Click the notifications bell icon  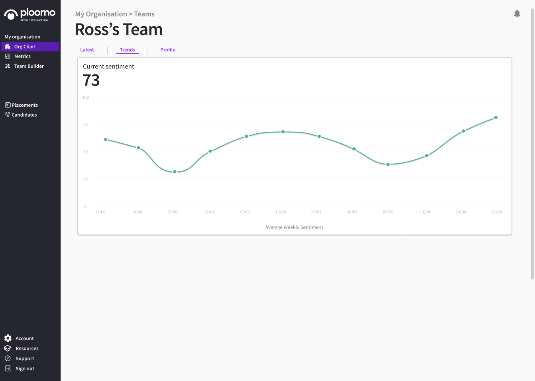(x=517, y=14)
